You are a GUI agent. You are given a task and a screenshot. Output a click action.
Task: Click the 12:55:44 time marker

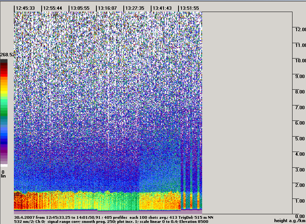(52, 8)
